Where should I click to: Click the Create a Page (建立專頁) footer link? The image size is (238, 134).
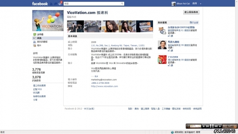(145, 109)
